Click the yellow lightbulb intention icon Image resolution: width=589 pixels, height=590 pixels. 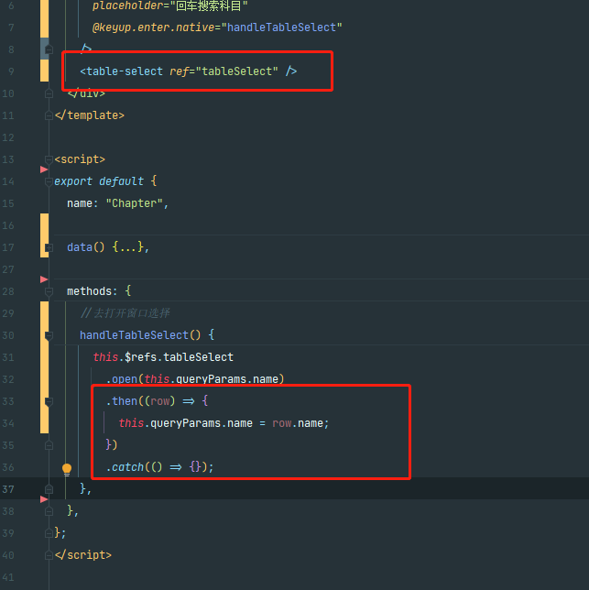67,469
